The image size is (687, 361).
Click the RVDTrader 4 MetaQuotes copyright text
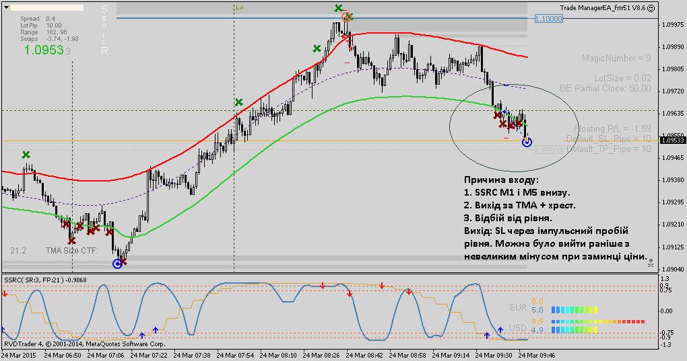(85, 344)
